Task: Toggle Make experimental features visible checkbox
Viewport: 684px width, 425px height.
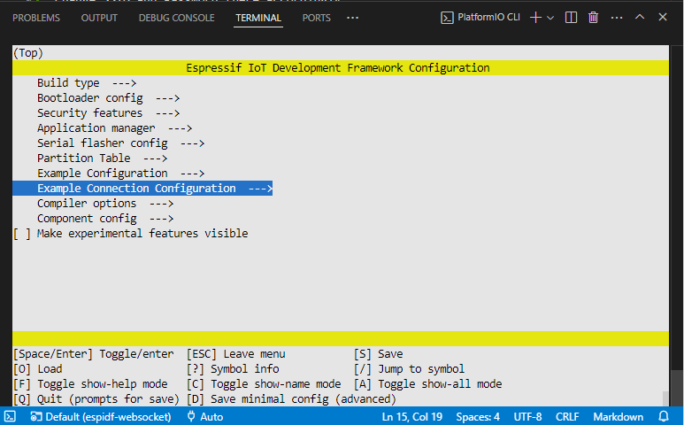Action: pyautogui.click(x=22, y=234)
